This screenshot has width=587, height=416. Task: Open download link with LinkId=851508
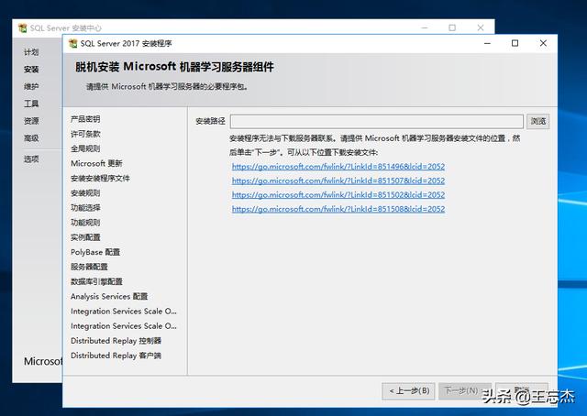pos(338,209)
